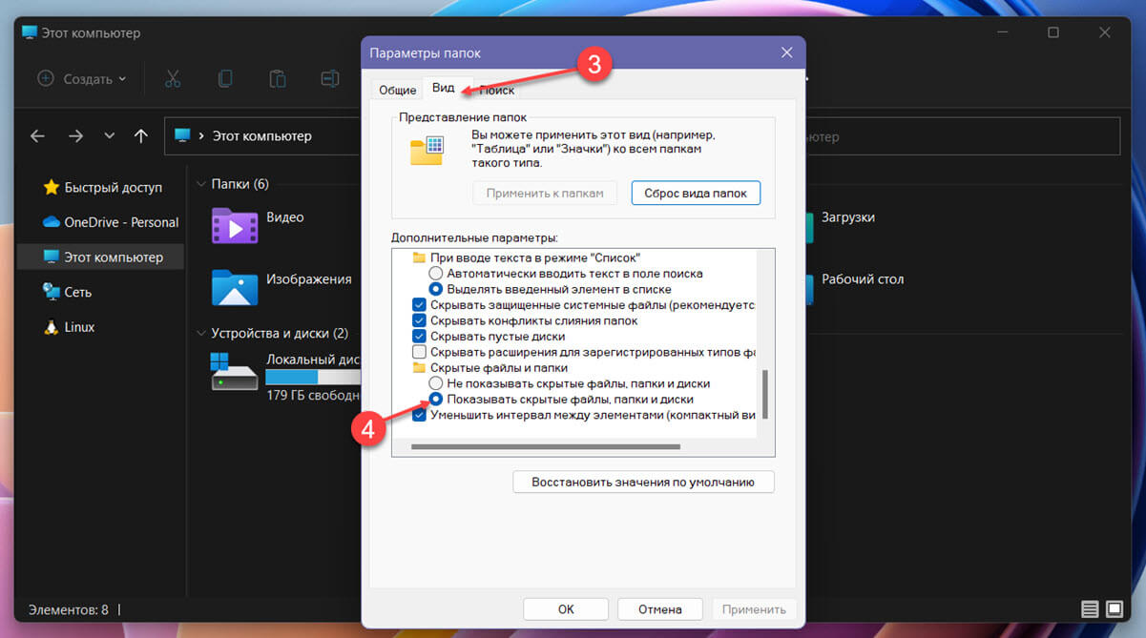Switch to large icons view in status bar
The height and width of the screenshot is (638, 1146).
(1114, 608)
